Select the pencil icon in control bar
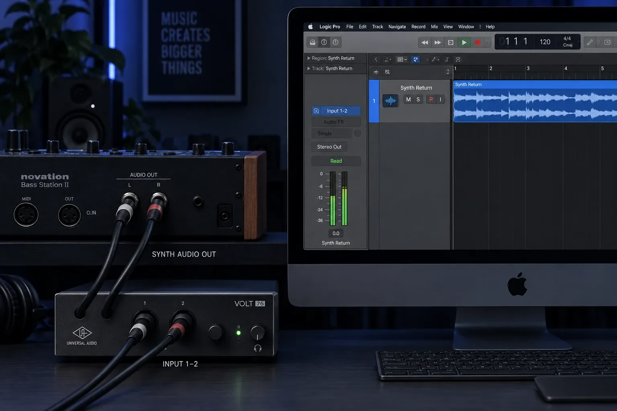The height and width of the screenshot is (411, 617). click(x=590, y=42)
